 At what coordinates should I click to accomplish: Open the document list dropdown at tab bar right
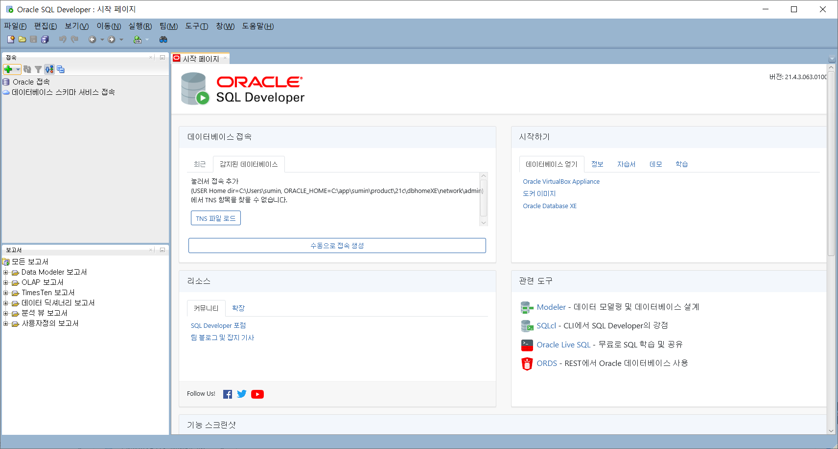(x=831, y=59)
